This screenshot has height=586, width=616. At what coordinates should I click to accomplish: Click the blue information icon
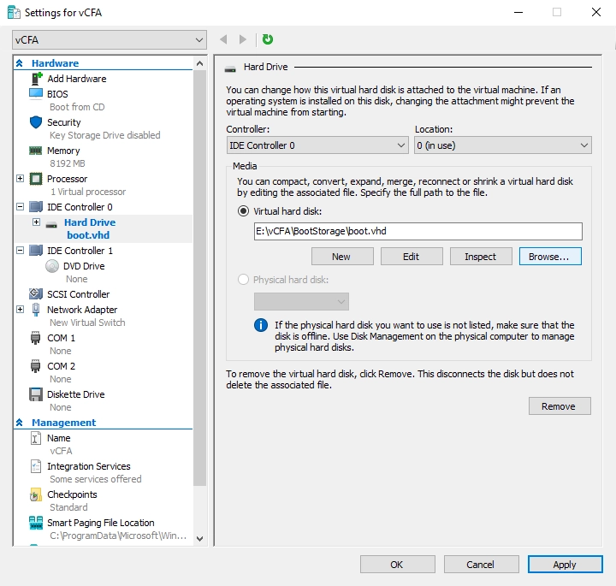(261, 325)
